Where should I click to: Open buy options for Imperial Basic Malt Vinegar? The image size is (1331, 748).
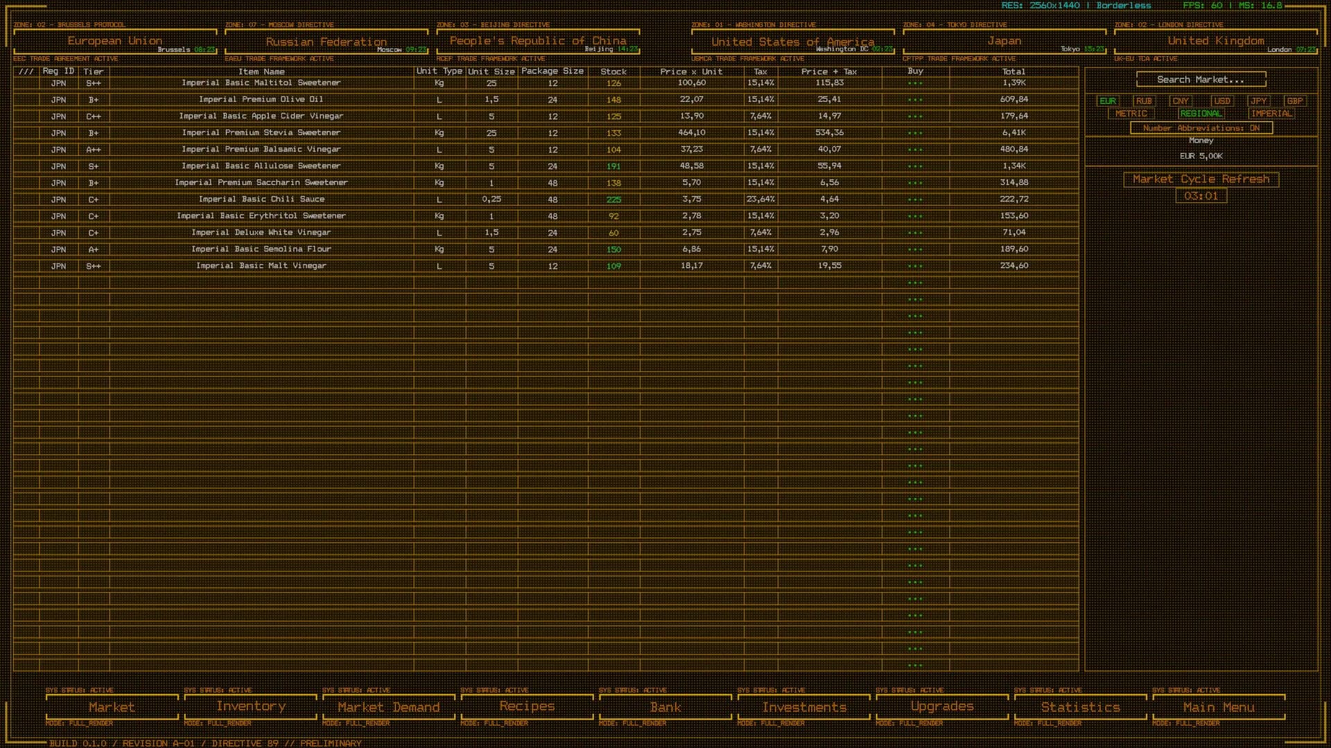915,266
